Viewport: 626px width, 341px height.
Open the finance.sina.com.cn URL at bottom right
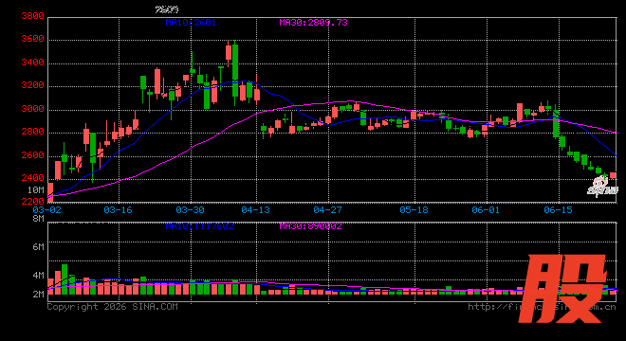[x=542, y=307]
